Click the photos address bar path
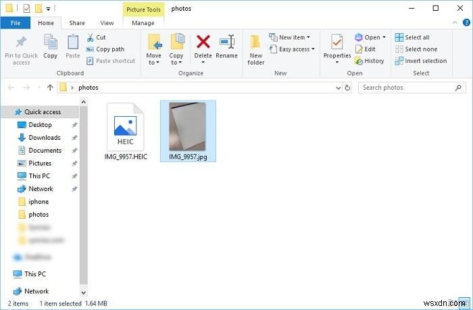The image size is (473, 310). pyautogui.click(x=89, y=88)
